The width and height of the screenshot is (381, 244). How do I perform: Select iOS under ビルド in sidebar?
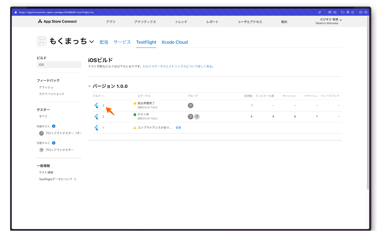pos(59,65)
